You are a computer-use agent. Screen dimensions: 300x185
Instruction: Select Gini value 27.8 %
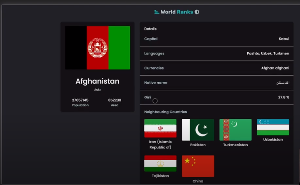283,97
